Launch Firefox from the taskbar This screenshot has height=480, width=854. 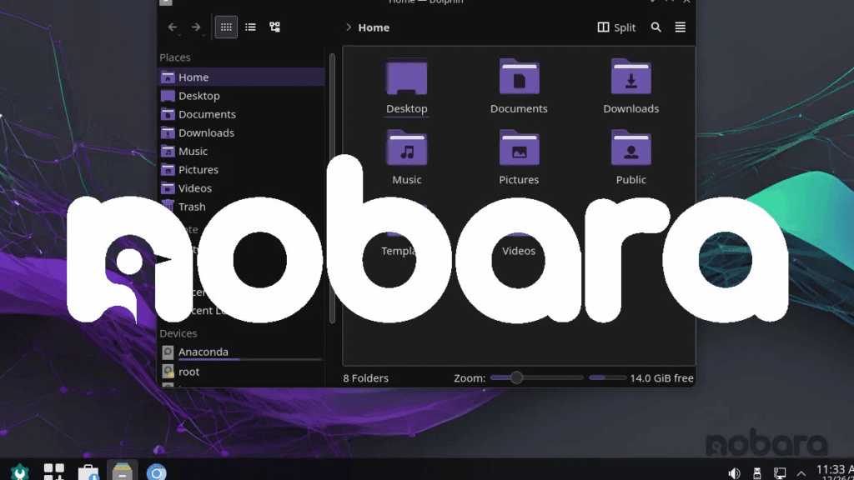point(156,472)
